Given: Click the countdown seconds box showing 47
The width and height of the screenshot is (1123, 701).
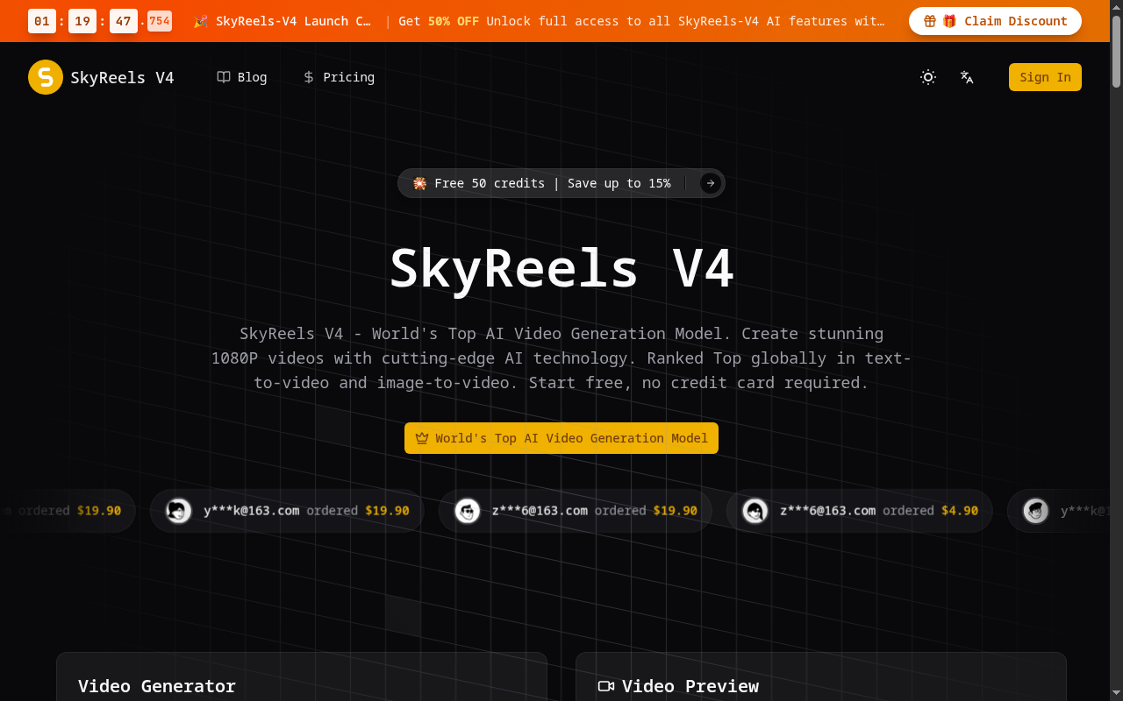Looking at the screenshot, I should pos(124,21).
